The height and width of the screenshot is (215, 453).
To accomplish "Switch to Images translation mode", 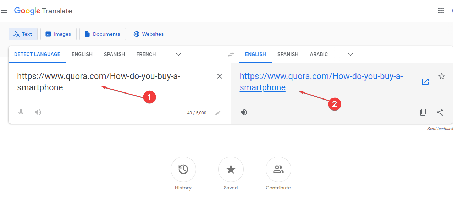I will (x=59, y=34).
